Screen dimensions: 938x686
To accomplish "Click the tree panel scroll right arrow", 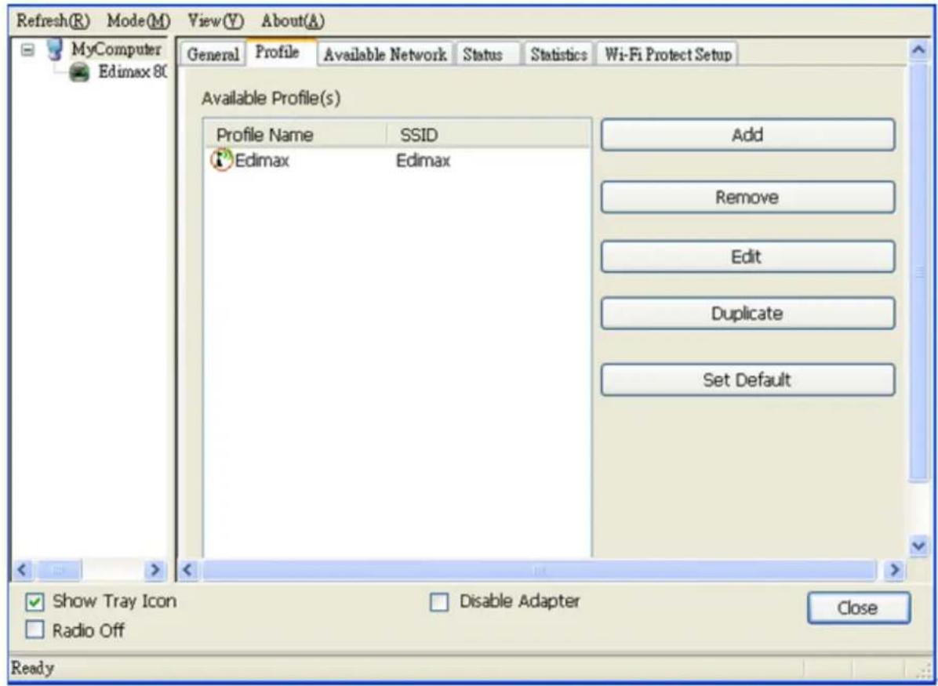I will pos(155,569).
